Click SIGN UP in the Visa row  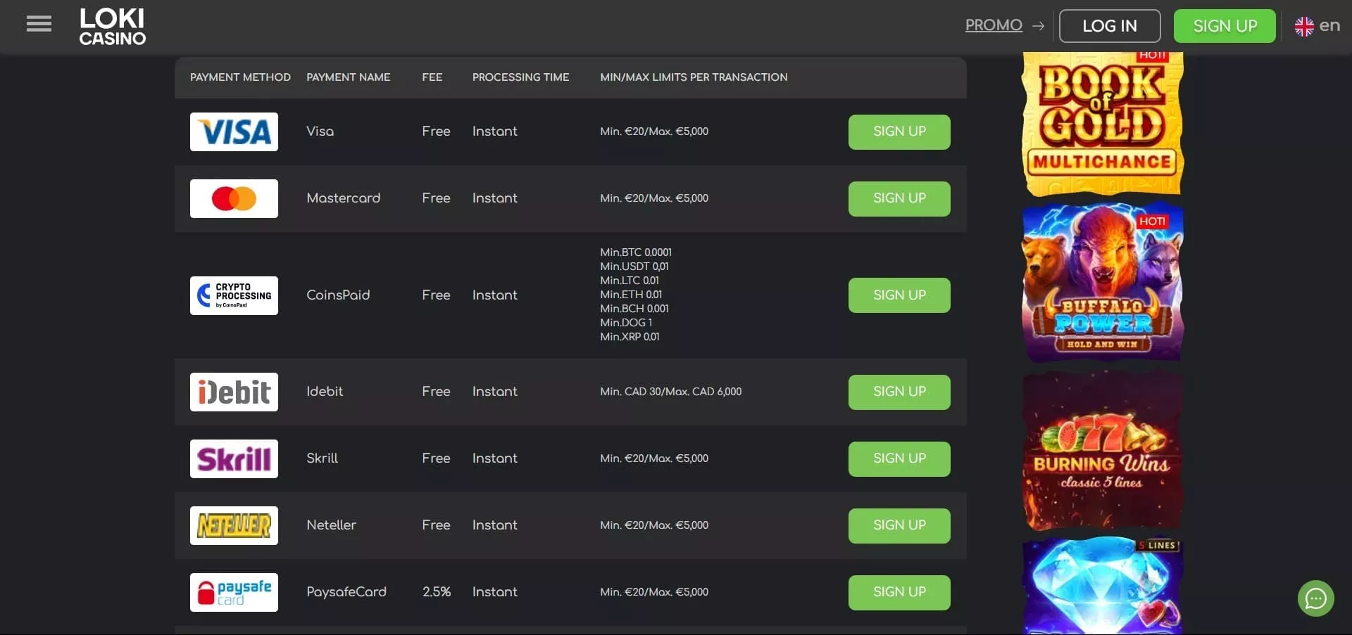pos(899,132)
